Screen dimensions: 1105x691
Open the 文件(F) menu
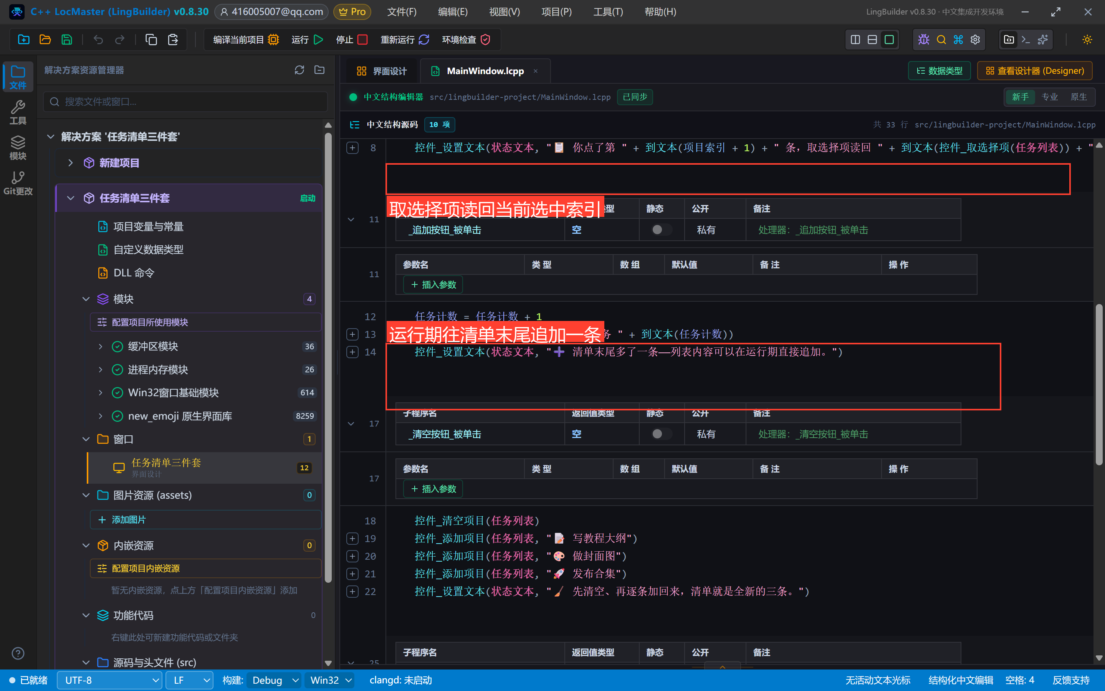coord(402,12)
